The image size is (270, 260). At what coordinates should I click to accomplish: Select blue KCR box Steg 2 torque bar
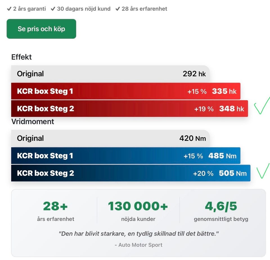click(130, 173)
